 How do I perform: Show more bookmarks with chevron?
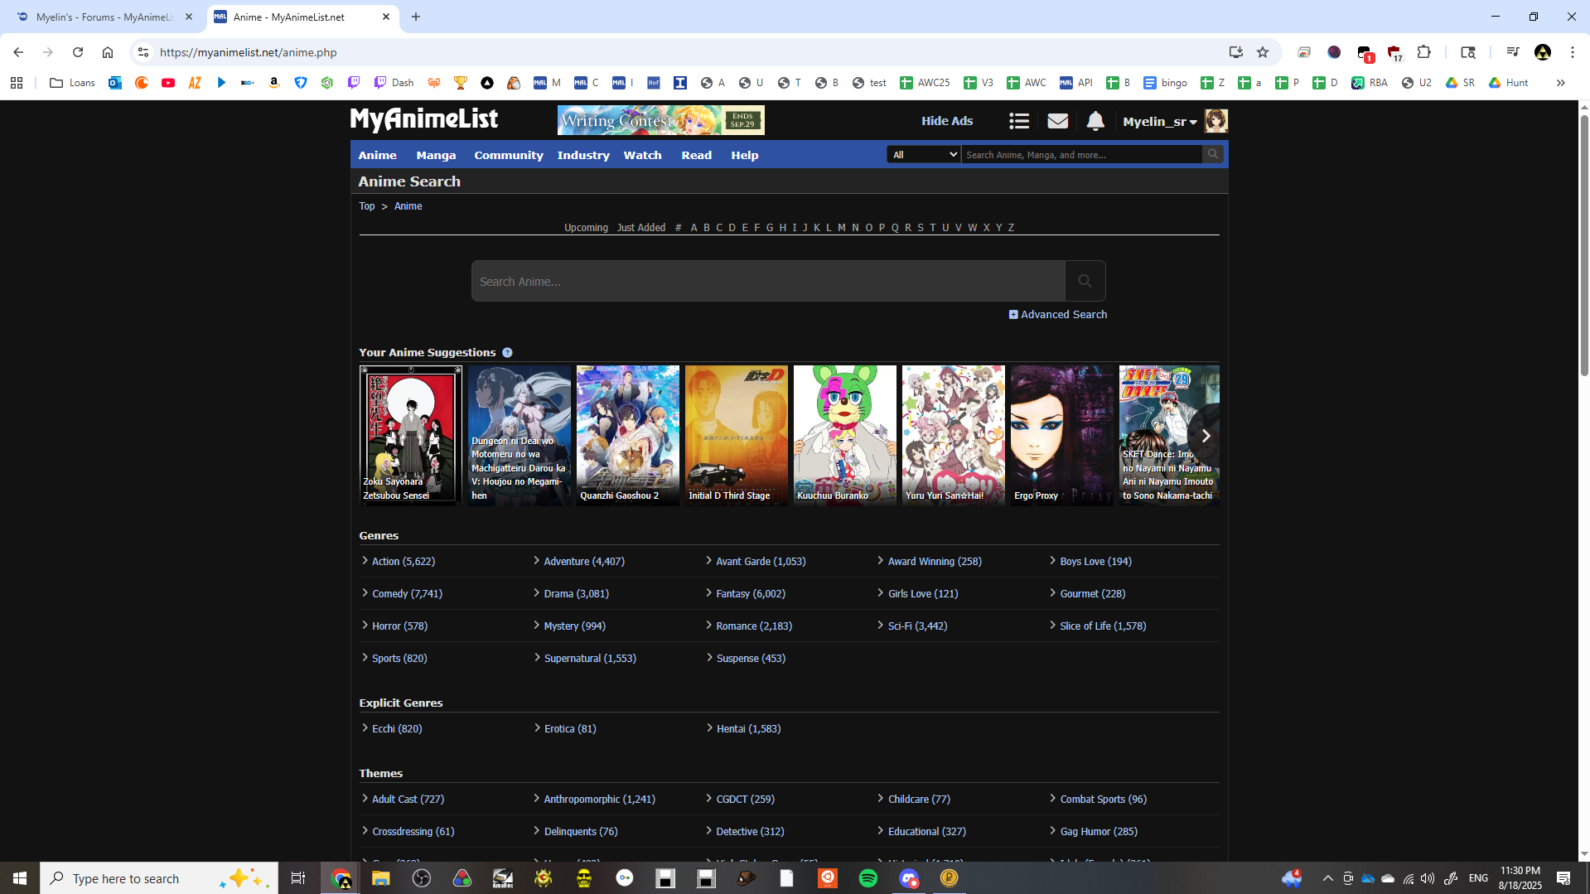pos(1560,83)
